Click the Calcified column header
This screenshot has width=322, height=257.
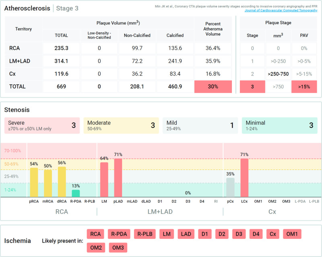point(175,35)
